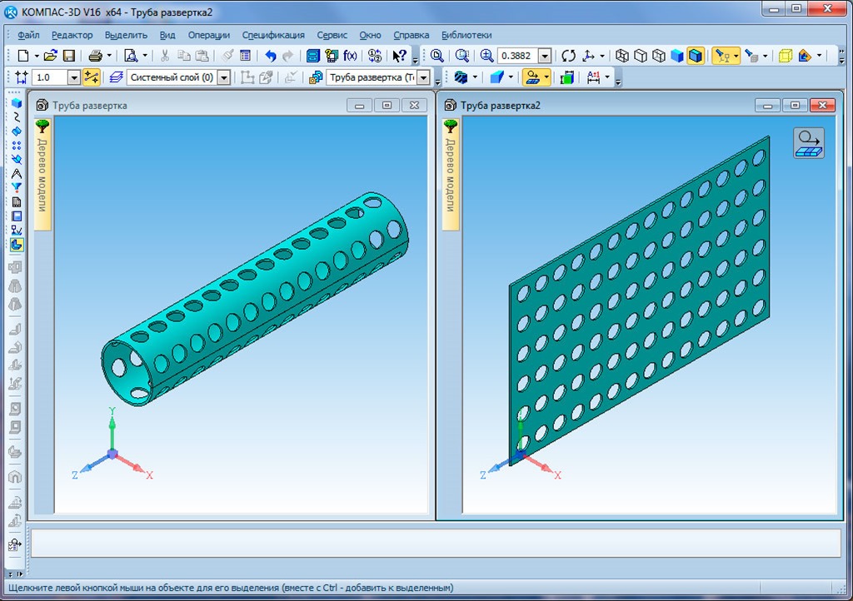The width and height of the screenshot is (853, 601).
Task: Click the large unfold icon in the right viewport corner
Action: 809,143
